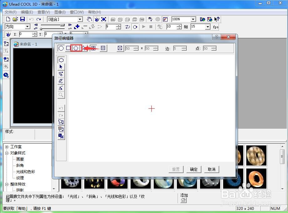Open the 查看(V) menu
This screenshot has width=288, height=213.
point(44,12)
